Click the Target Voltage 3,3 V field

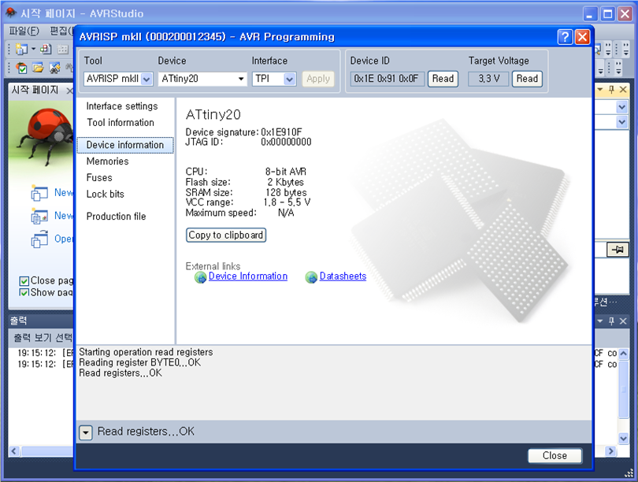(488, 79)
